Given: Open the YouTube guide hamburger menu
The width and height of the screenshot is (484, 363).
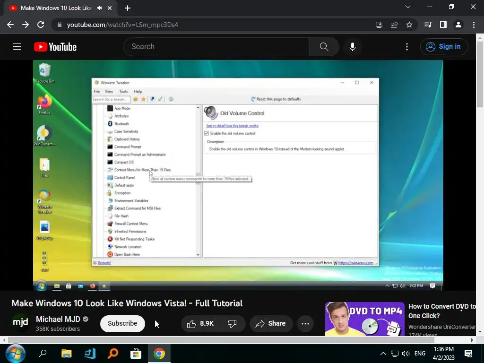Looking at the screenshot, I should (x=17, y=47).
